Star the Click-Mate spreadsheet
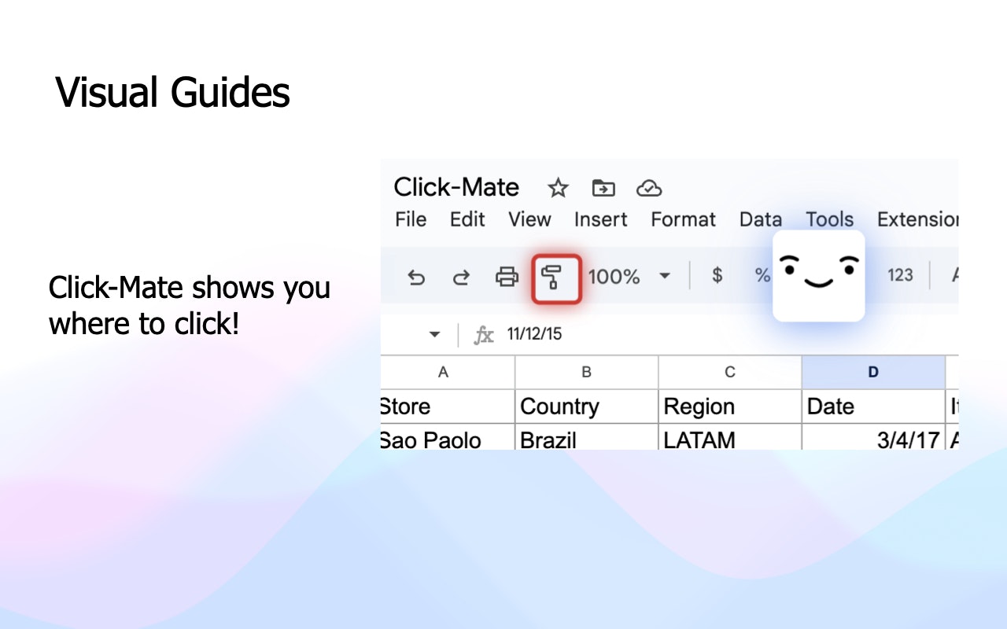Image resolution: width=1007 pixels, height=629 pixels. point(558,188)
